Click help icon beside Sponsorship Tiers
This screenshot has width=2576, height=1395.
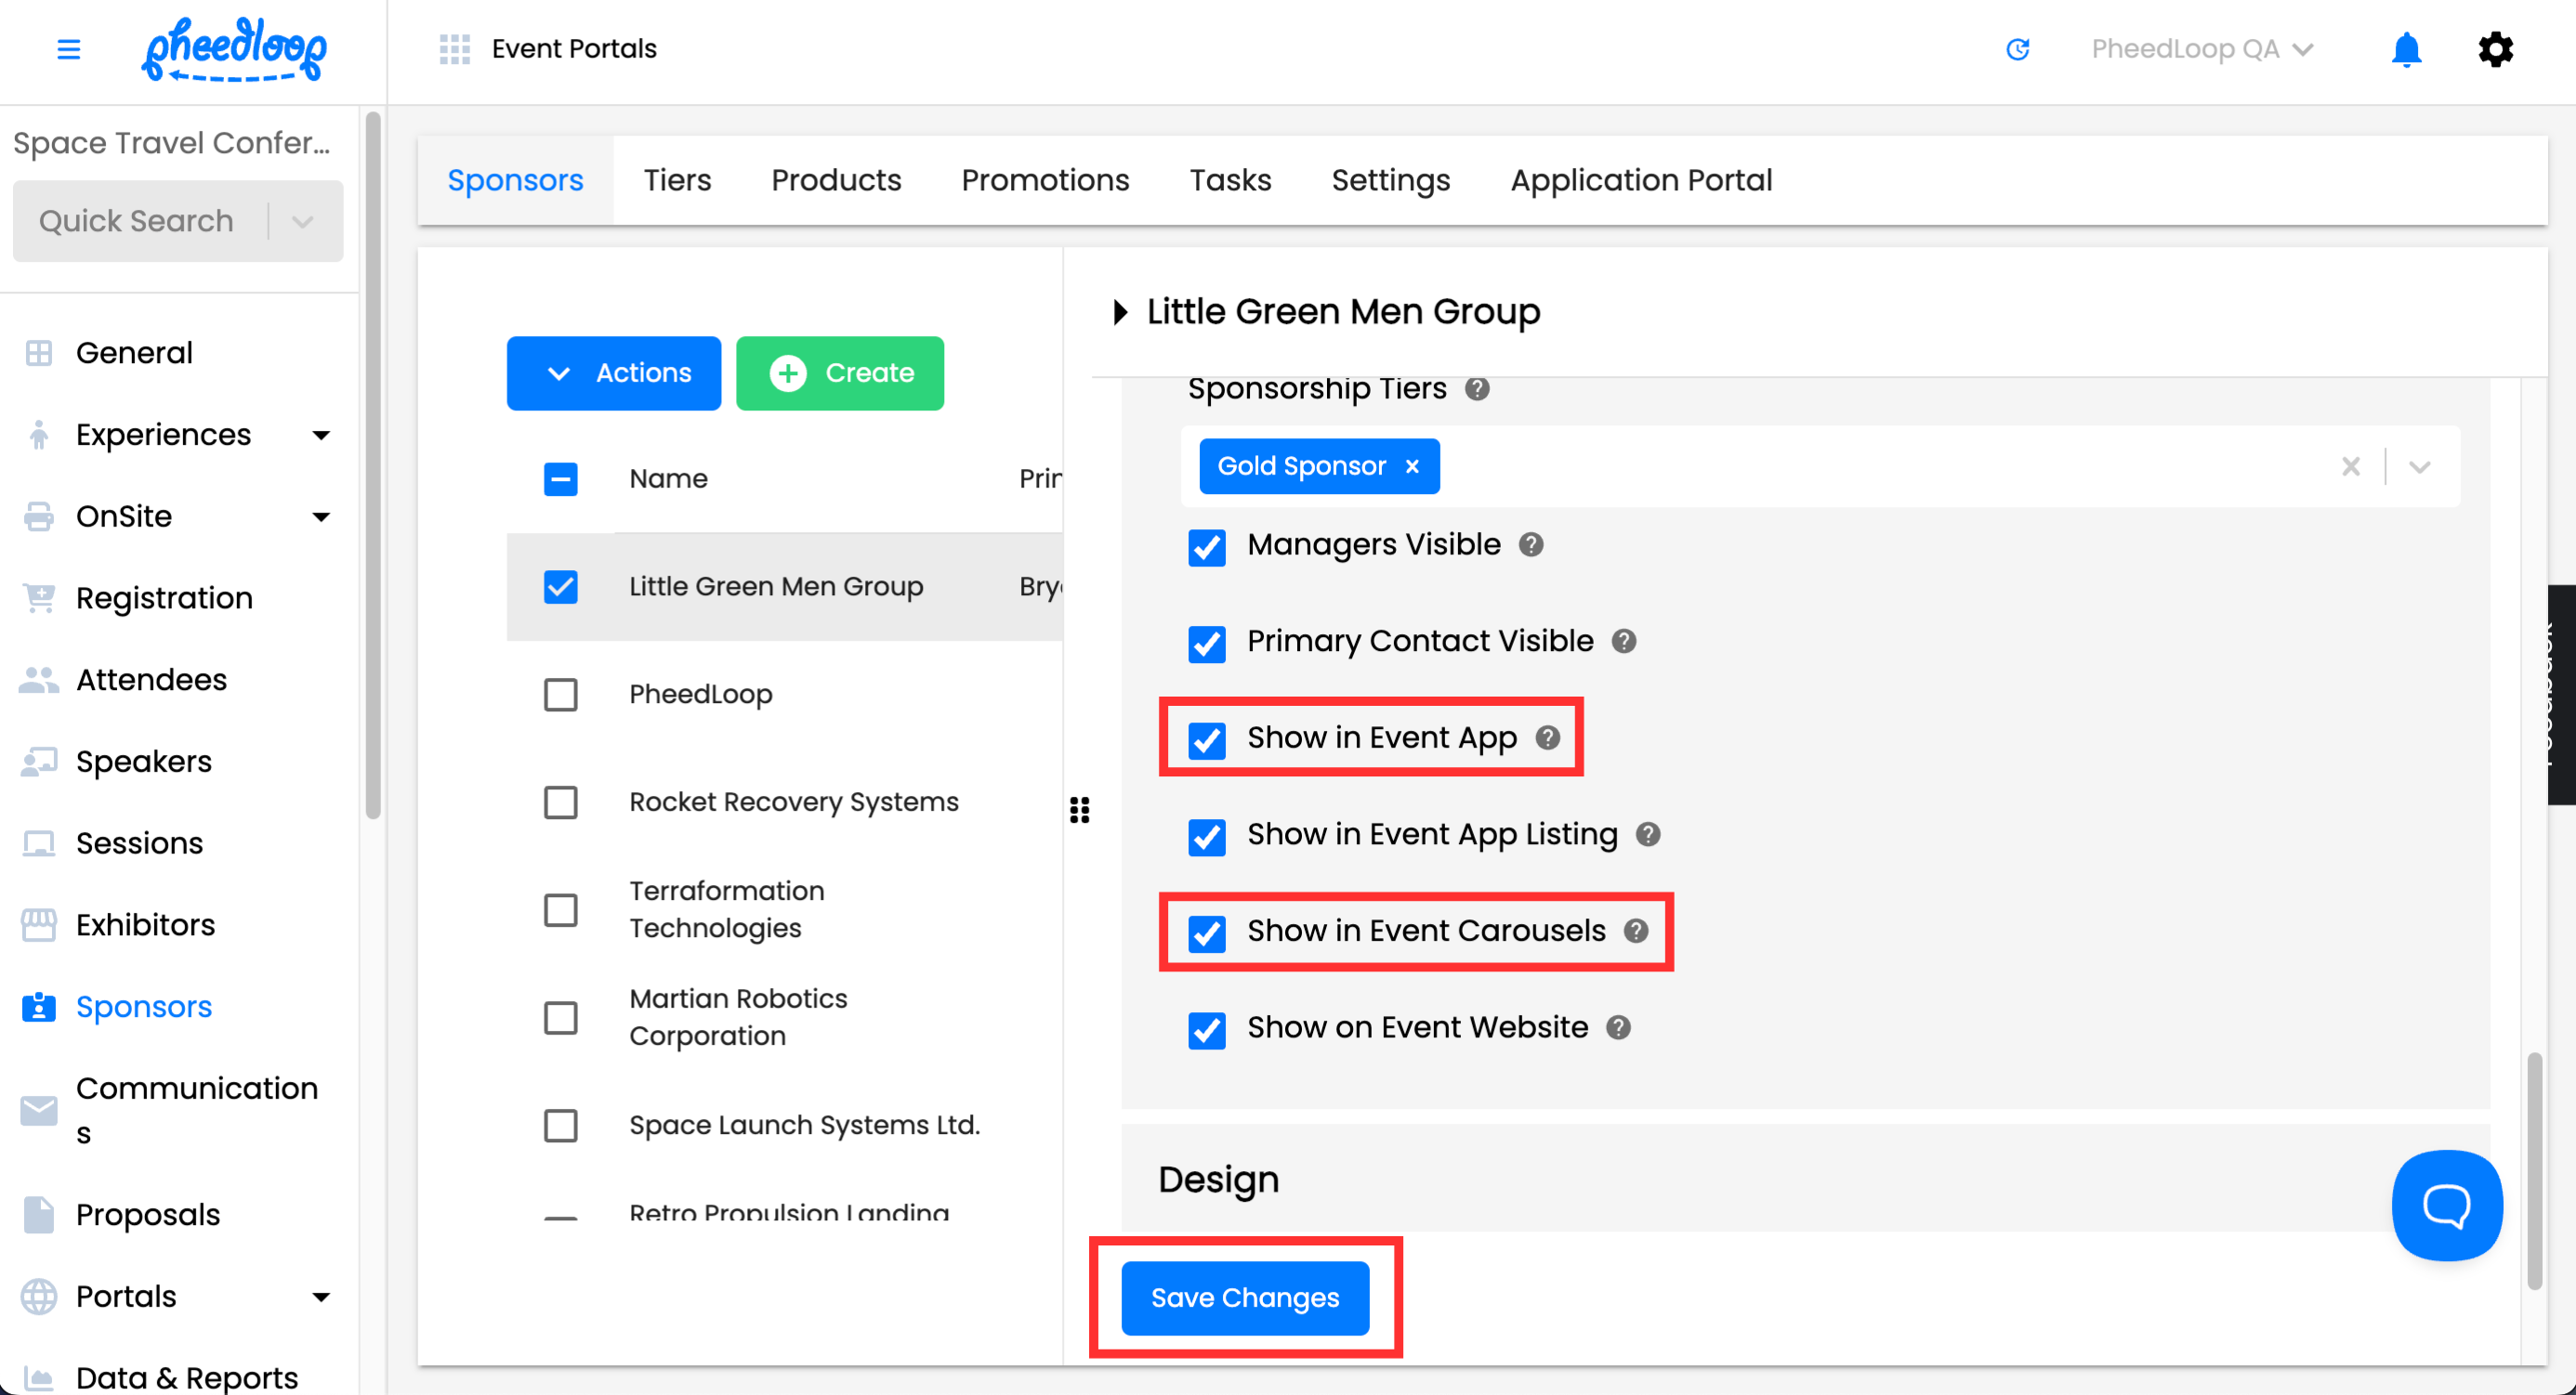coord(1477,389)
